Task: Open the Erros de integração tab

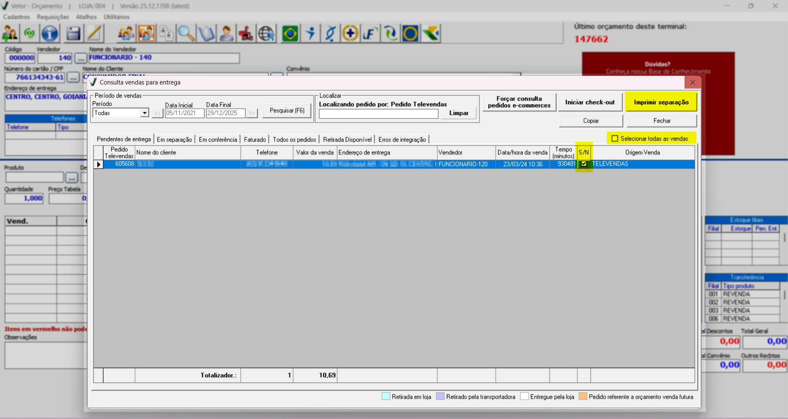Action: click(402, 139)
